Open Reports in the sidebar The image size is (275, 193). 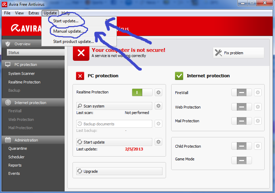point(15,165)
